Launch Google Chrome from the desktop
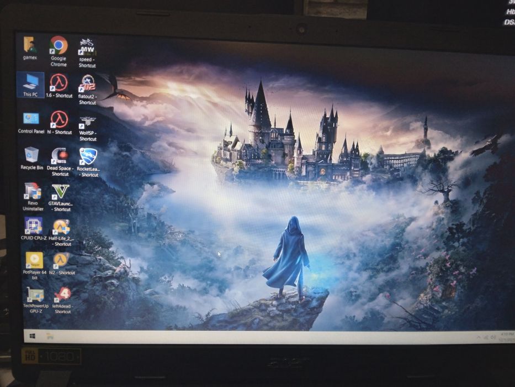 59,51
